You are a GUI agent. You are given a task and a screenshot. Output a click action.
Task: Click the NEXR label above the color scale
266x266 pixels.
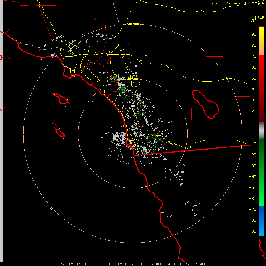click(x=260, y=18)
